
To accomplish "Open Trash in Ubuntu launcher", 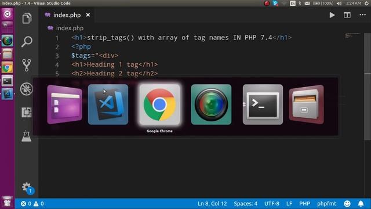I will tap(8, 201).
